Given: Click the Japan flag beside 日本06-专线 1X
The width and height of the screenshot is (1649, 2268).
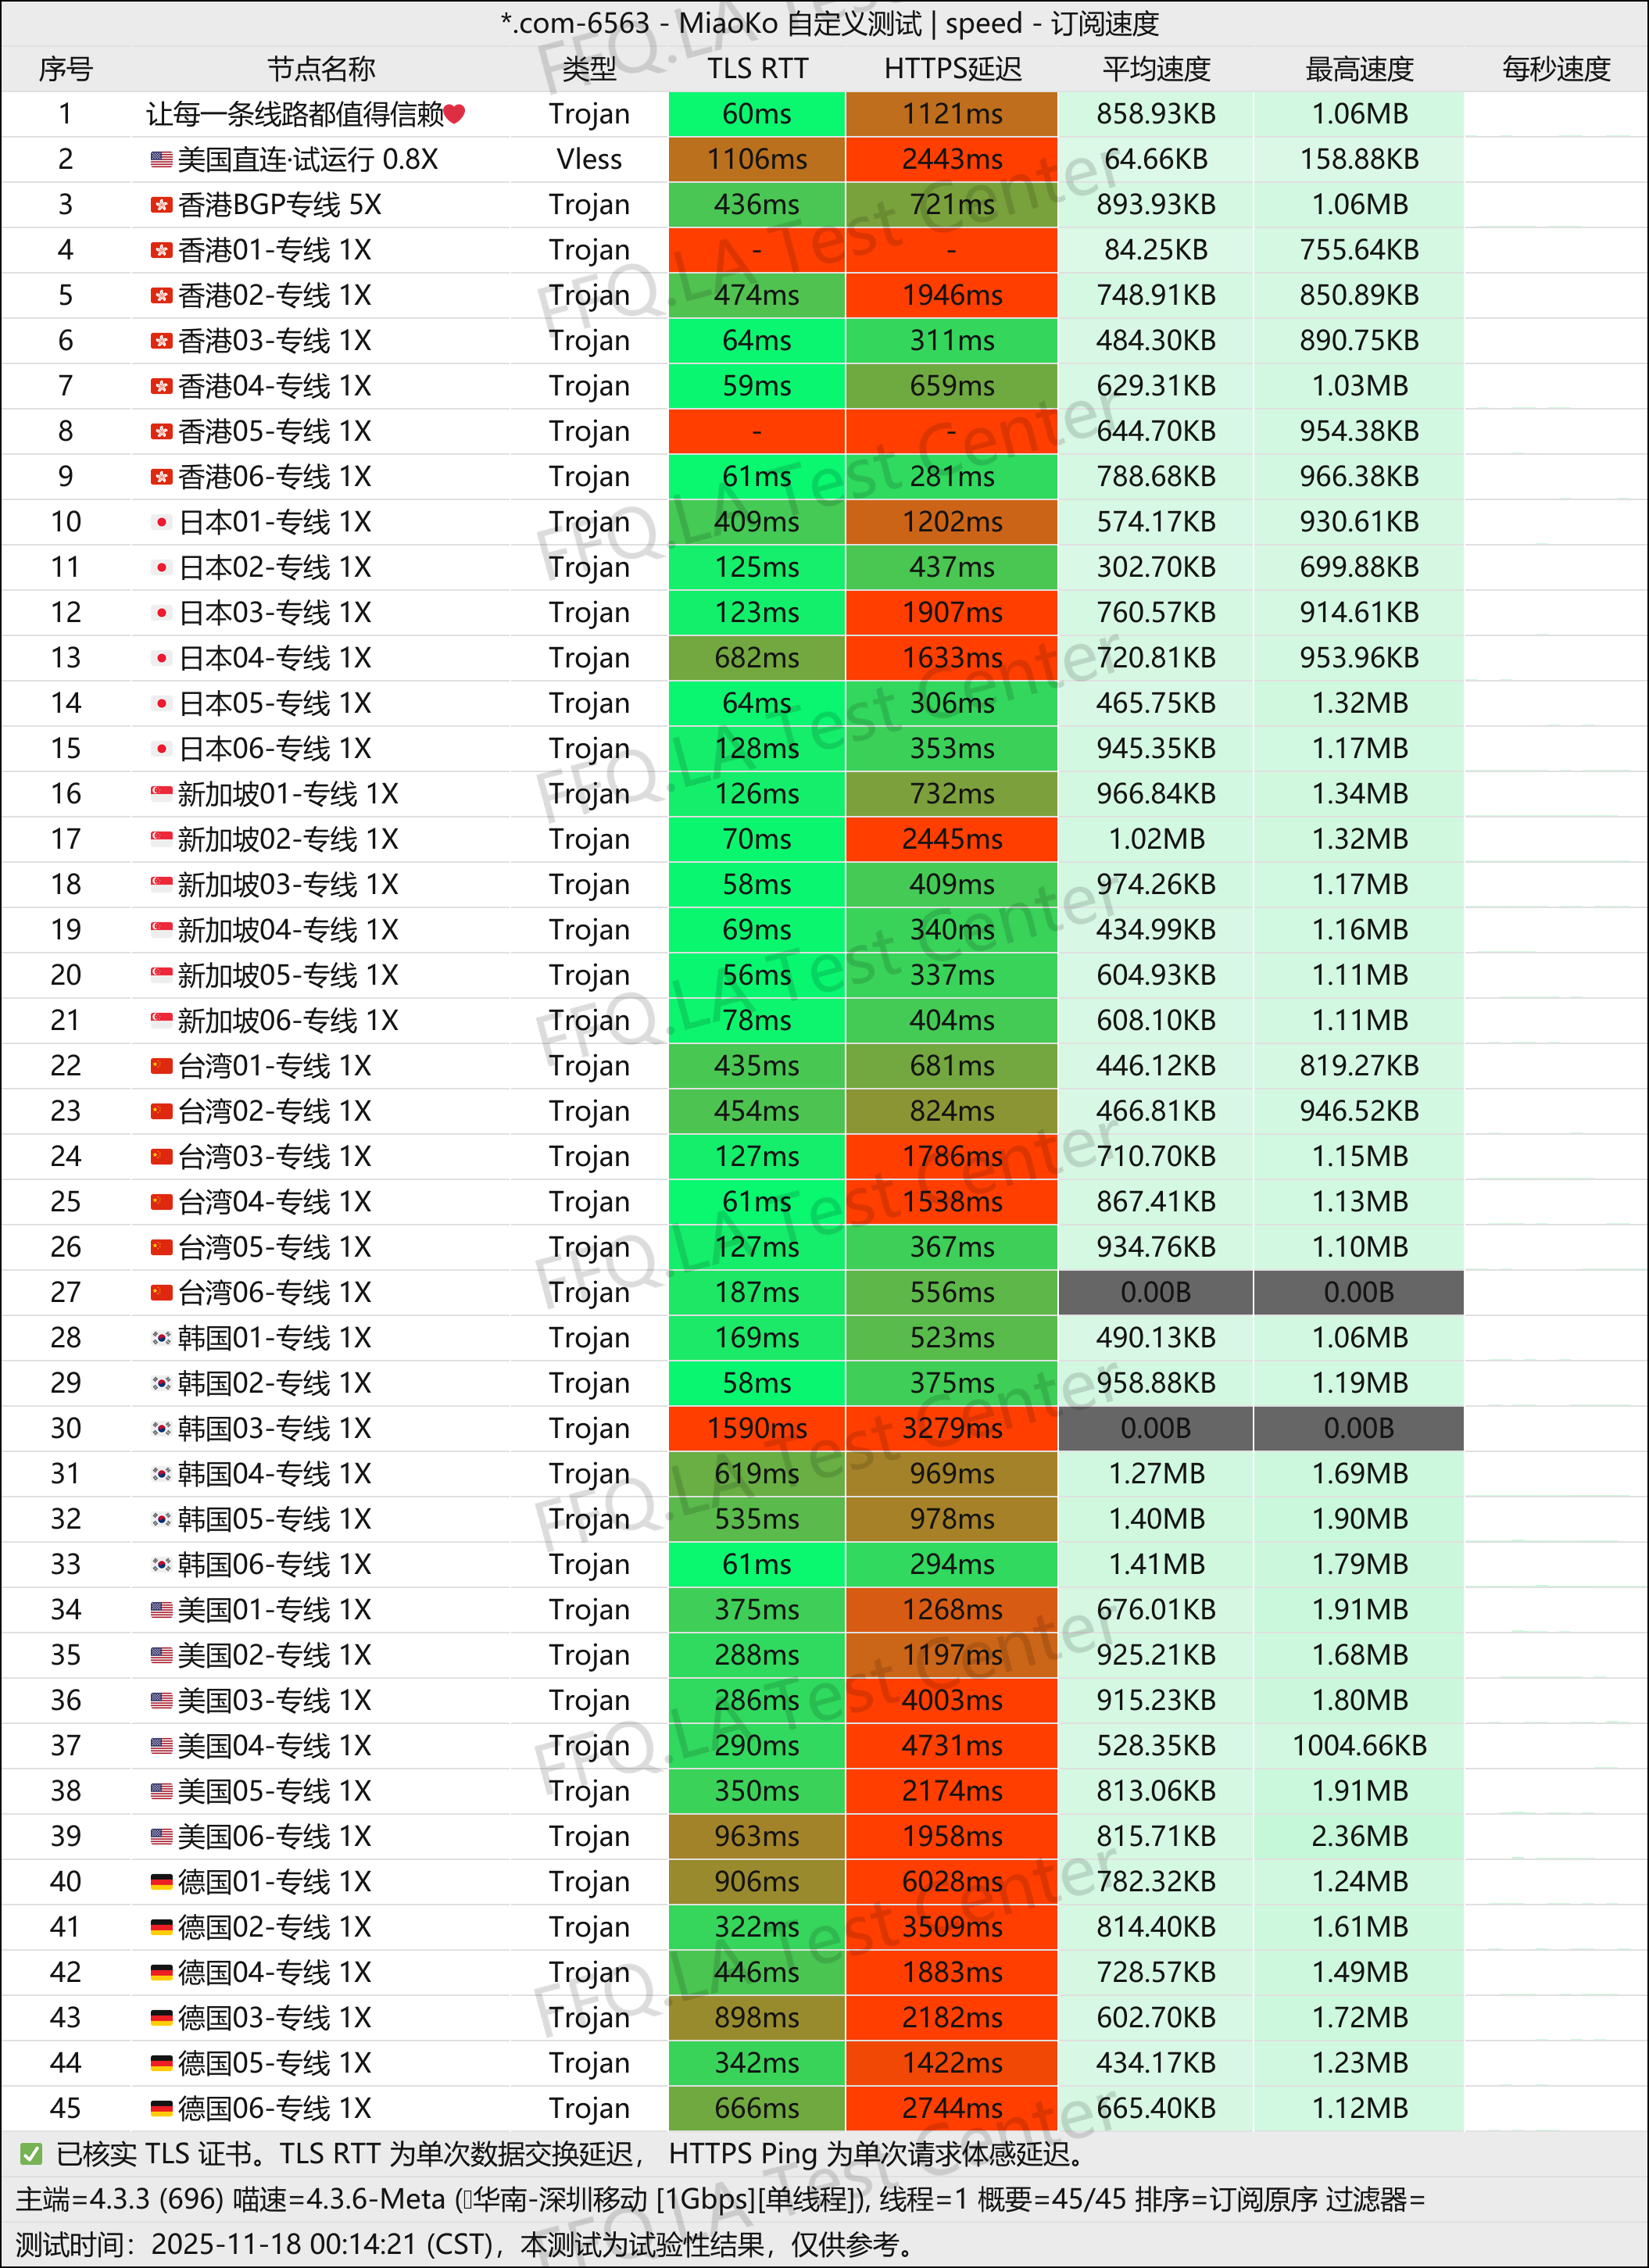Looking at the screenshot, I should click(x=161, y=749).
